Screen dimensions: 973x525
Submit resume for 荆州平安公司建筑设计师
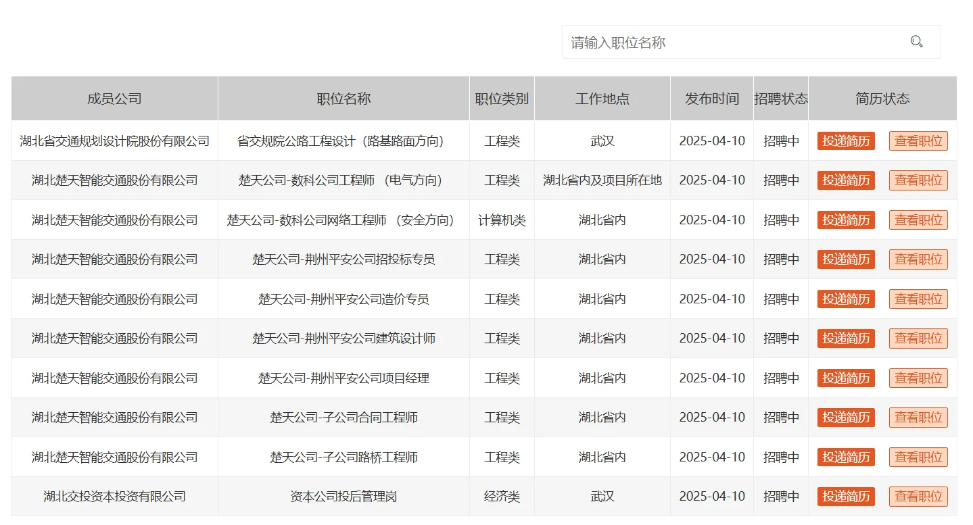tap(846, 339)
